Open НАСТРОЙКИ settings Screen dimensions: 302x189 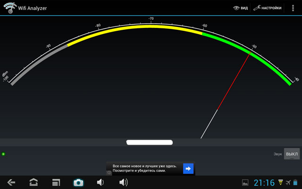(x=268, y=8)
